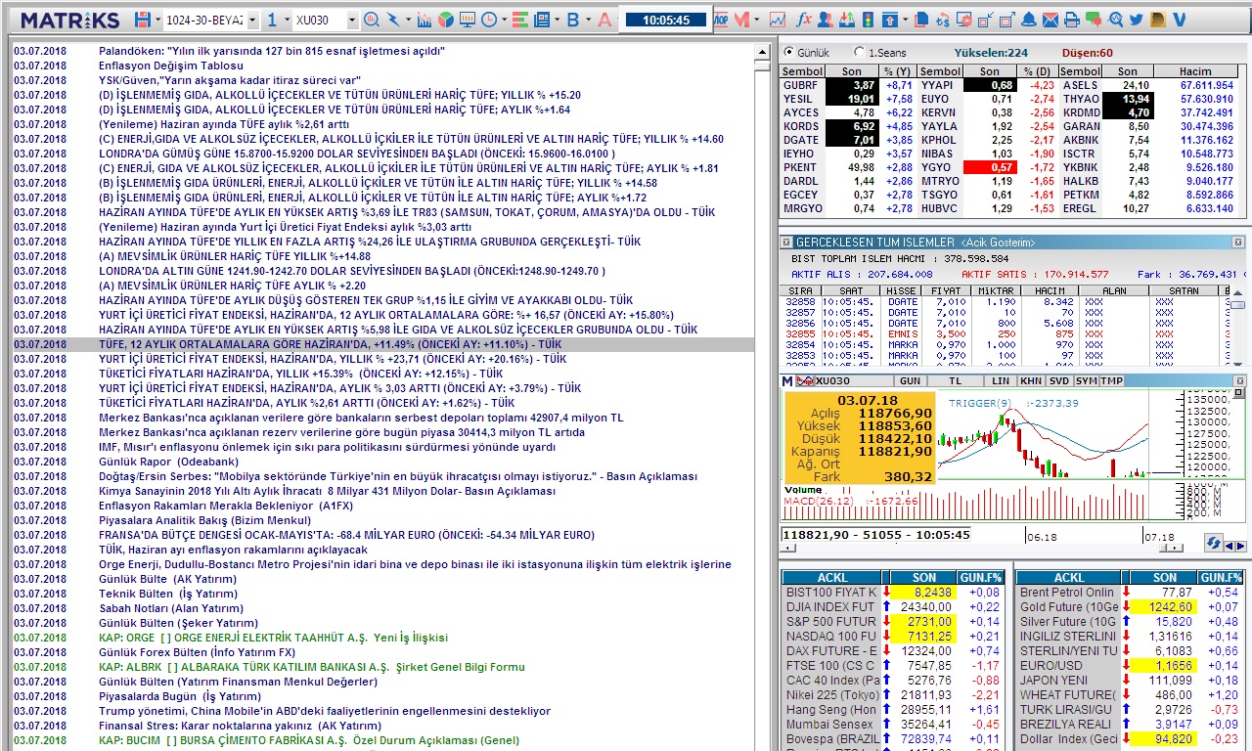This screenshot has width=1252, height=751.
Task: Select the 1.Seans radio button
Action: tap(860, 52)
